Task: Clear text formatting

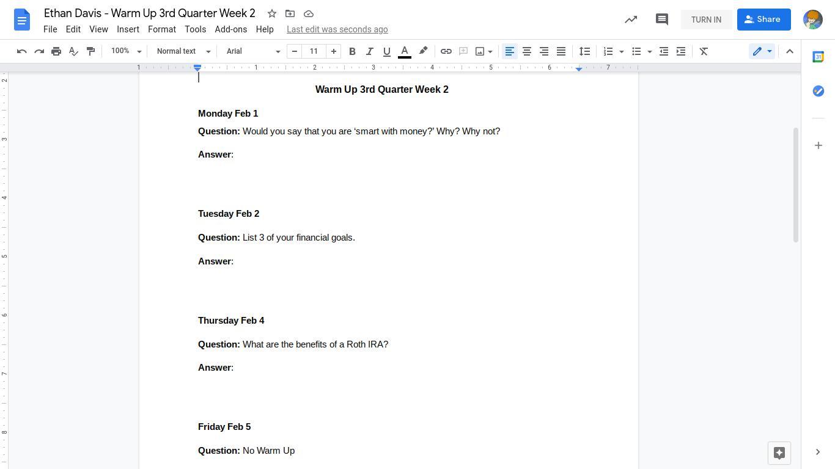Action: [x=704, y=51]
